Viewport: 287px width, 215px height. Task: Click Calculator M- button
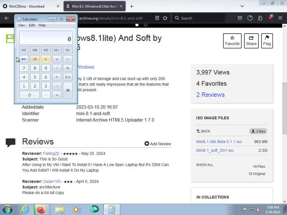(x=68, y=50)
